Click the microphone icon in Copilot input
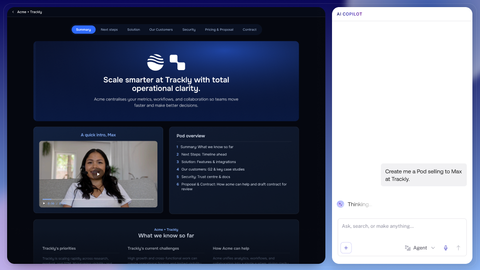Viewport: 480px width, 270px height. point(446,248)
